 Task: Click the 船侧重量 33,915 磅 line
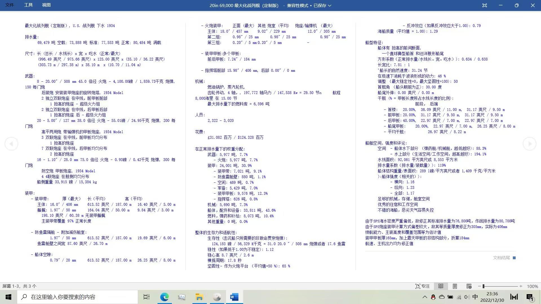pos(67,182)
